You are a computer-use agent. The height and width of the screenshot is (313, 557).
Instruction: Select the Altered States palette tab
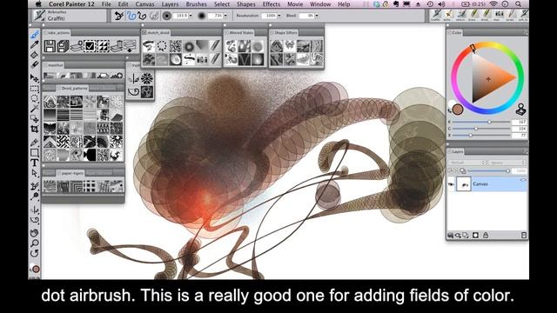(x=240, y=33)
